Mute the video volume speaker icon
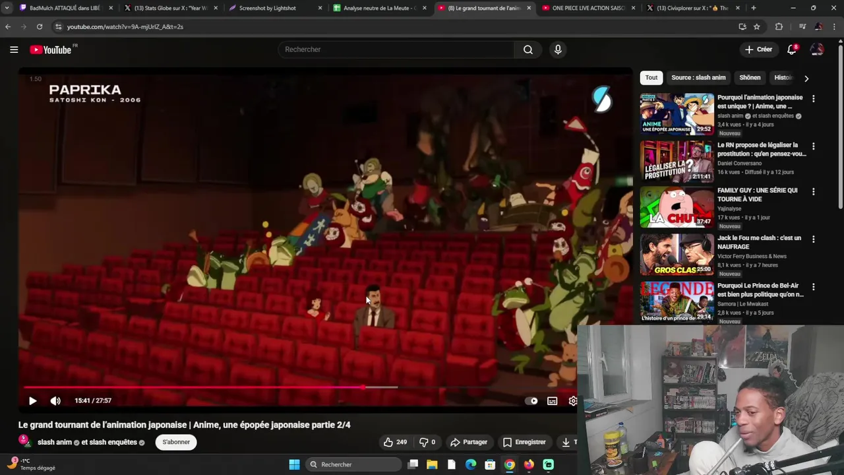 tap(55, 400)
